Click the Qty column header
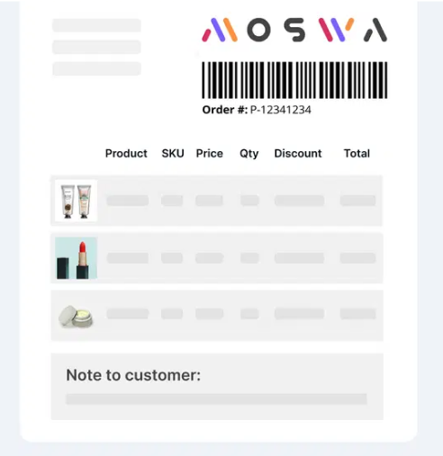This screenshot has width=443, height=456. (x=249, y=154)
